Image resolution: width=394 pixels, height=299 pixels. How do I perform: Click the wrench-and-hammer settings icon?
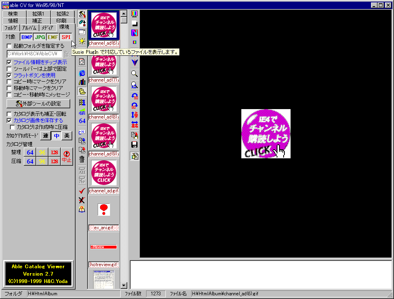pyautogui.click(x=82, y=14)
